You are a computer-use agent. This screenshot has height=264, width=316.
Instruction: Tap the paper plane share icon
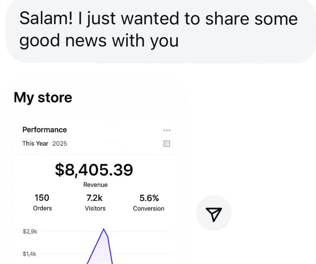(214, 214)
